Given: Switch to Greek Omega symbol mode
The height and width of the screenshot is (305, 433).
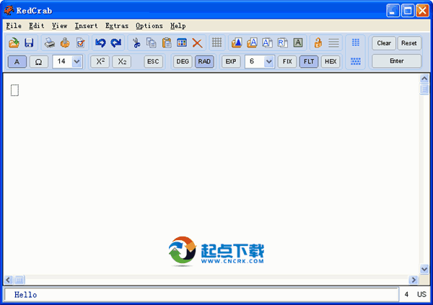Looking at the screenshot, I should [x=39, y=61].
